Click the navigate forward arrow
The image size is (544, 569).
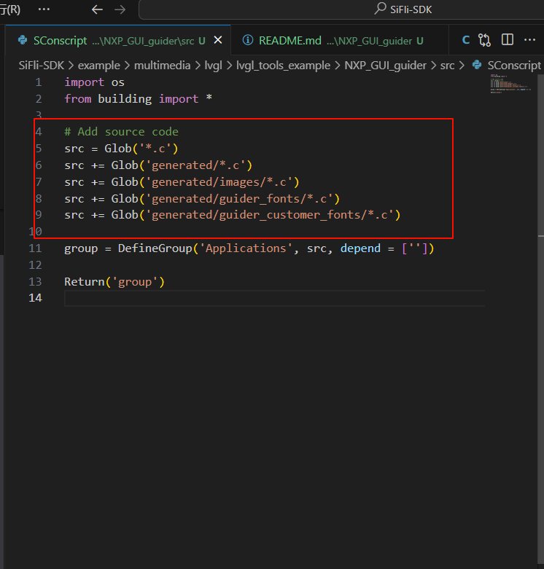(x=120, y=9)
